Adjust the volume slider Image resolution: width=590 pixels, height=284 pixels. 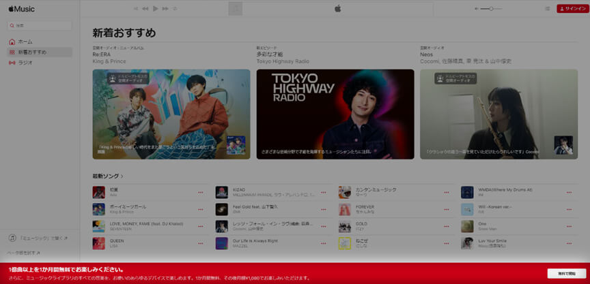coord(491,9)
